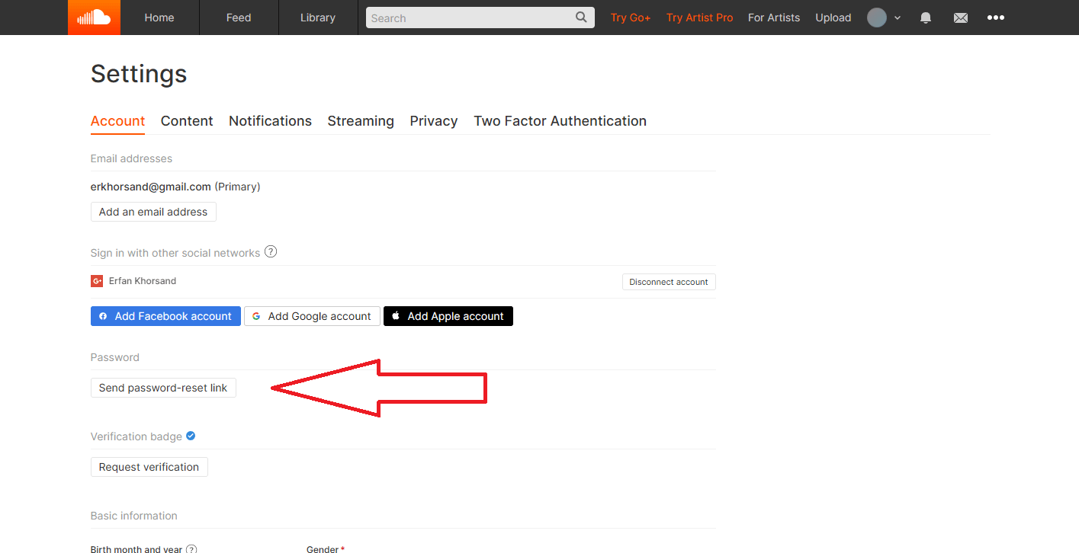
Task: Click the Try Go+ link
Action: point(631,18)
